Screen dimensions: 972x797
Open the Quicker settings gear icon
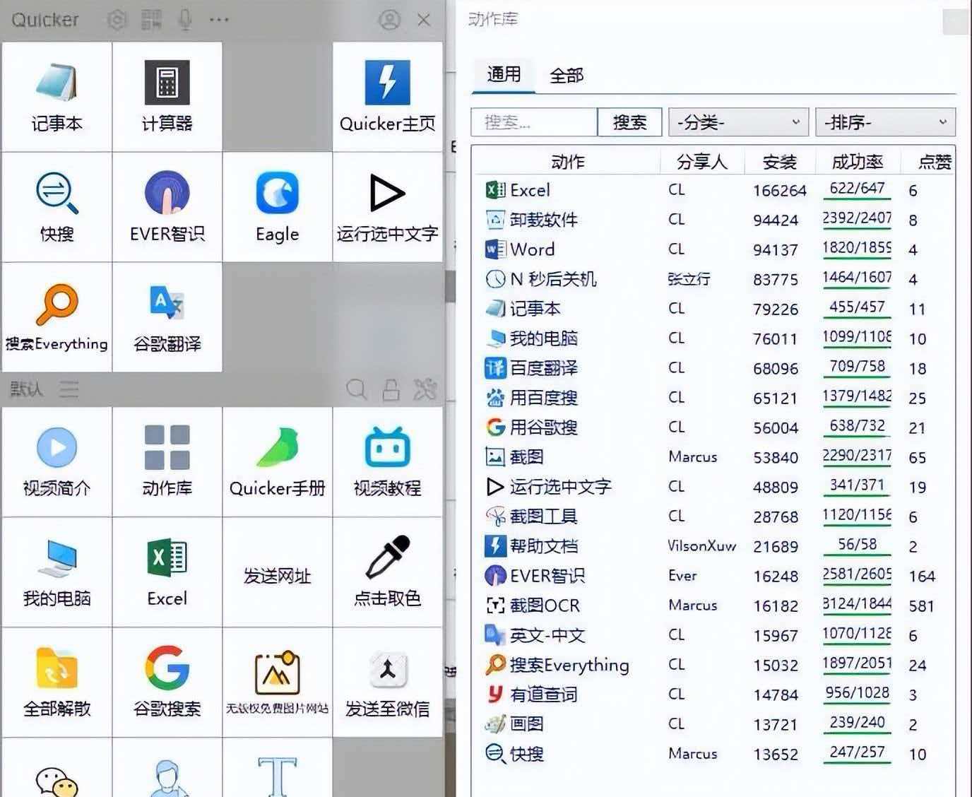point(117,20)
